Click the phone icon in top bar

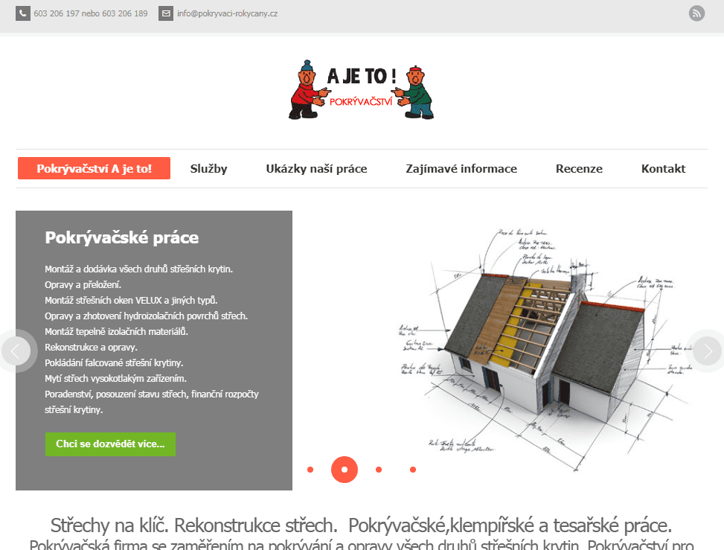coord(22,13)
